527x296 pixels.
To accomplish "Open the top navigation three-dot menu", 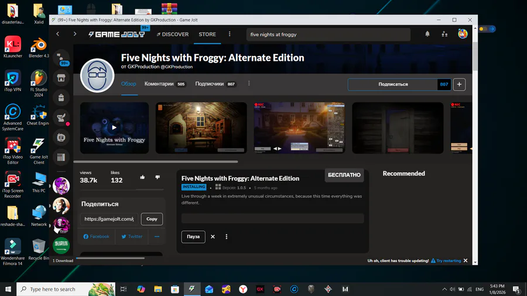I will [230, 34].
